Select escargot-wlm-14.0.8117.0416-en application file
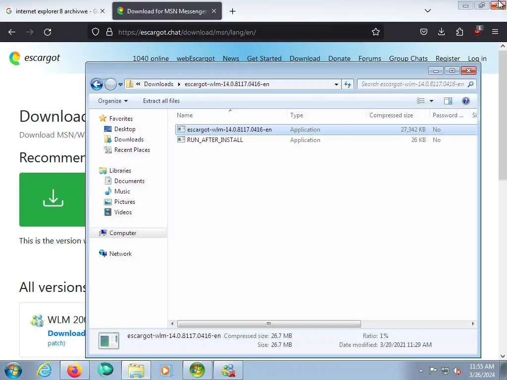The height and width of the screenshot is (380, 507). pyautogui.click(x=326, y=130)
